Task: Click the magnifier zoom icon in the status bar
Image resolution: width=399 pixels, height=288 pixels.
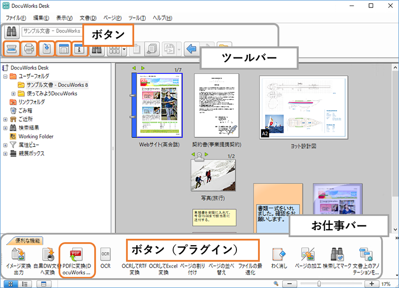Action: (276, 284)
